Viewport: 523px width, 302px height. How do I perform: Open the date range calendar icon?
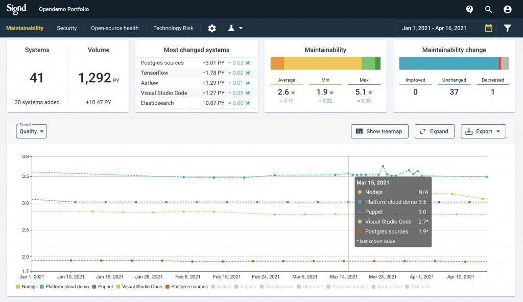489,28
